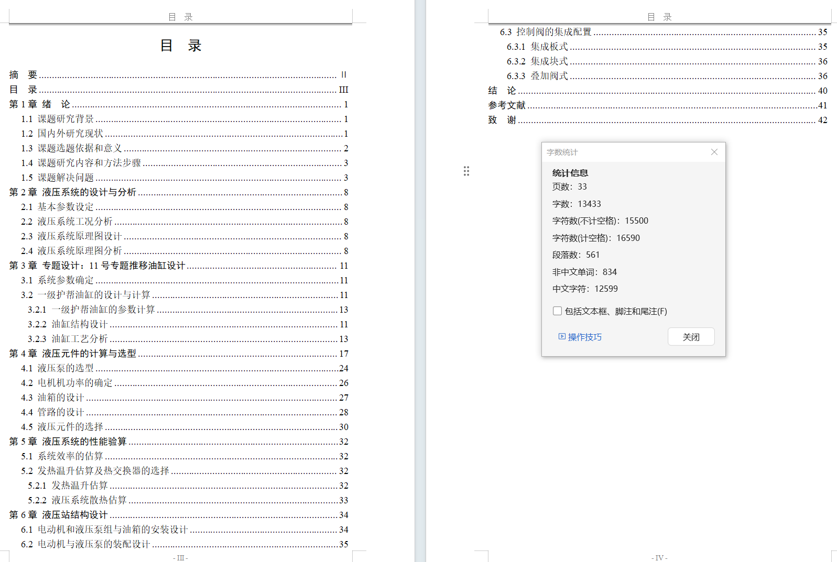Open 4.5 液压元件的选择 entry

tap(184, 427)
